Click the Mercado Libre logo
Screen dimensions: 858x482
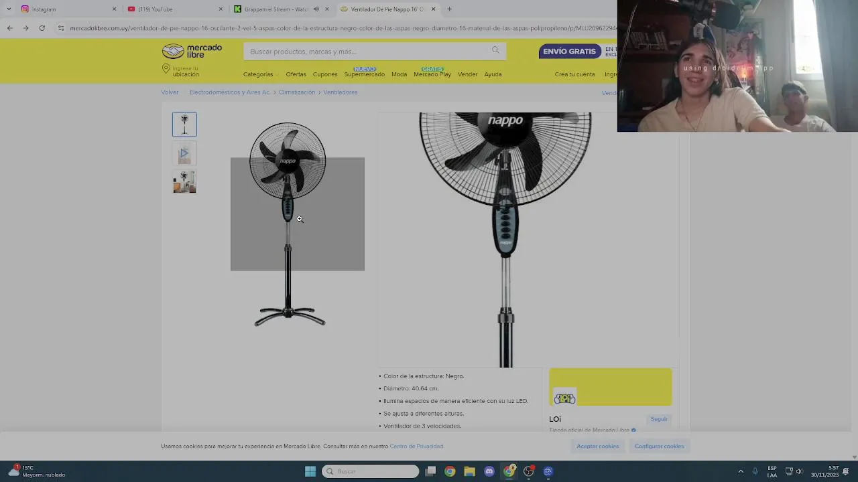pos(192,52)
